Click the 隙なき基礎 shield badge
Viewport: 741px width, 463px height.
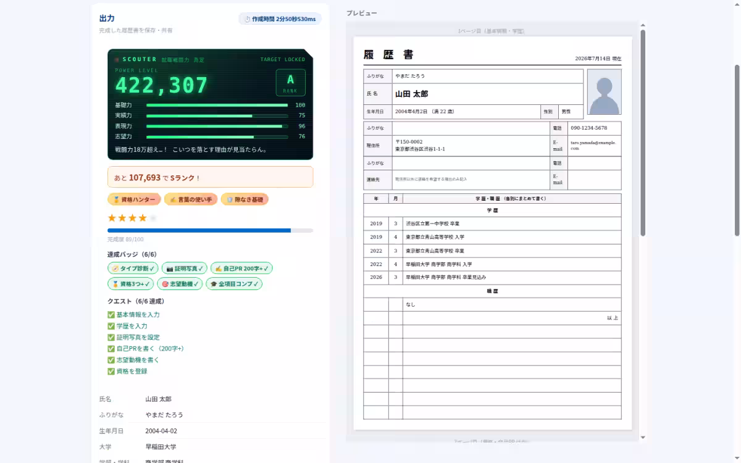(245, 199)
